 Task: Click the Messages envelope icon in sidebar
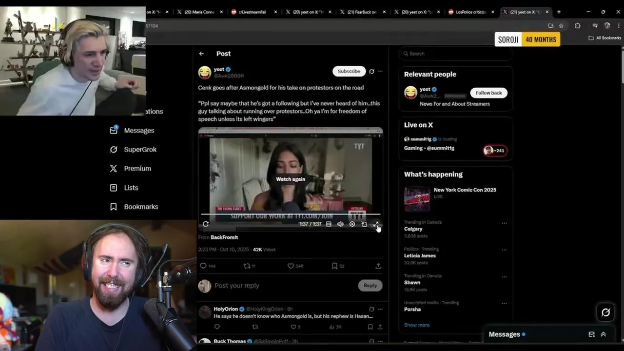(x=114, y=130)
